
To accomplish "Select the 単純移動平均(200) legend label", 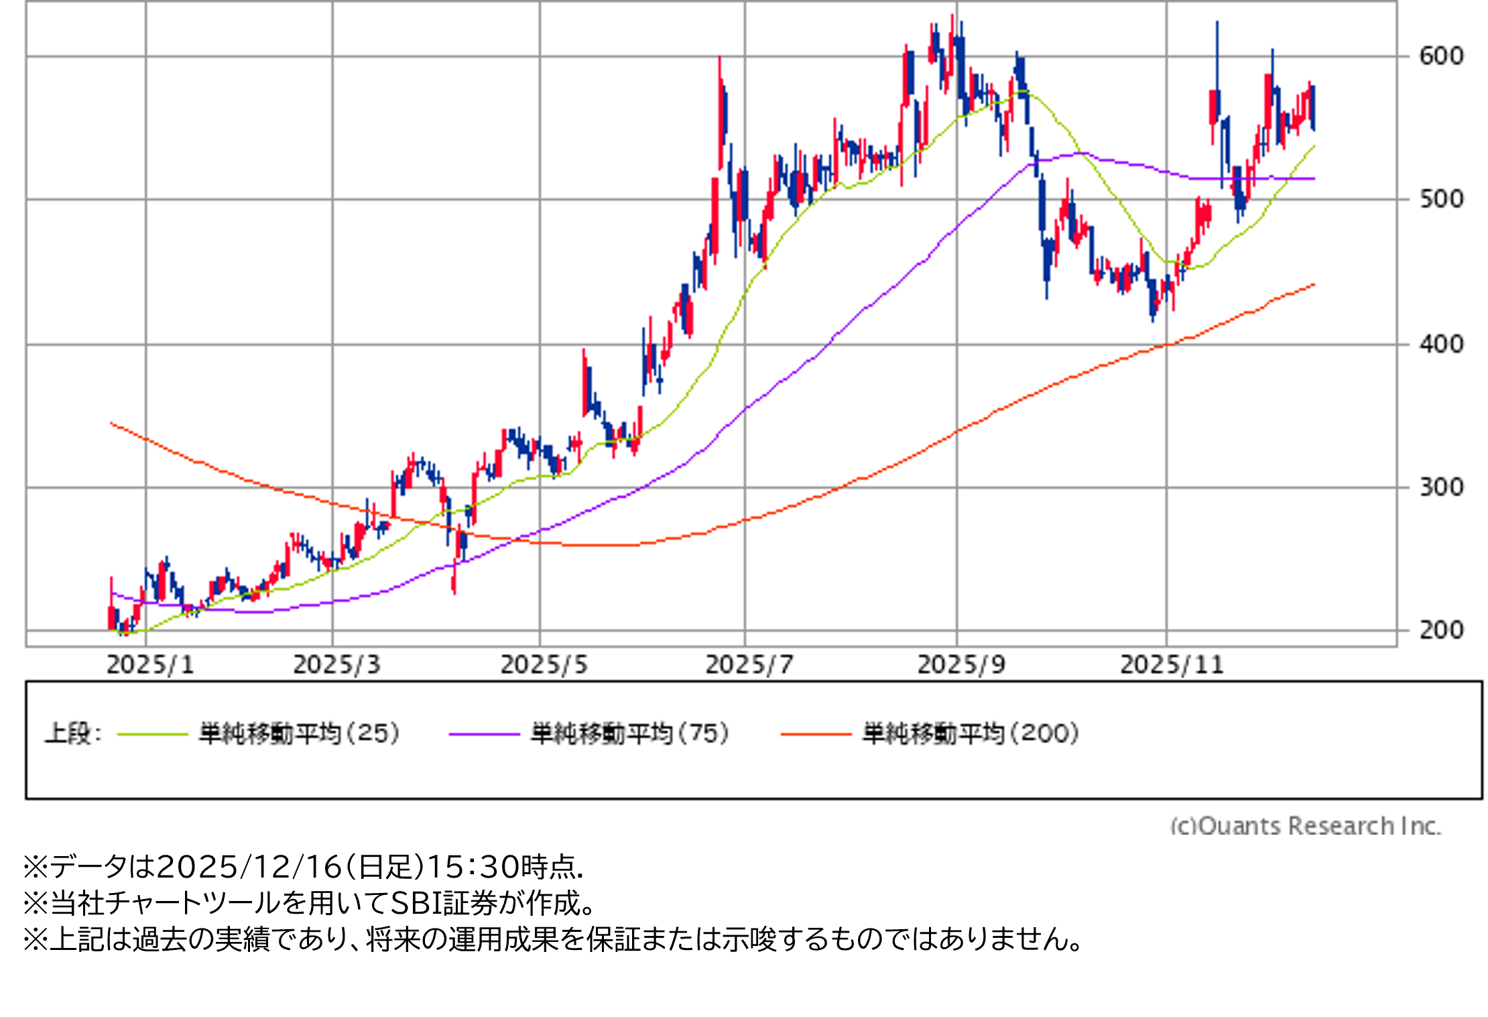I will 971,733.
